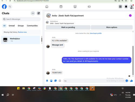Click Anita's avatar beside Message sent
This screenshot has width=135, height=102.
[x=48, y=46]
